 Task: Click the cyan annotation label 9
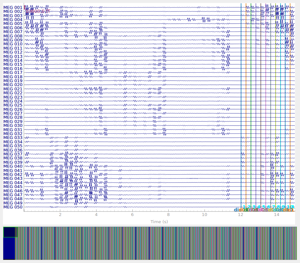tap(283, 207)
